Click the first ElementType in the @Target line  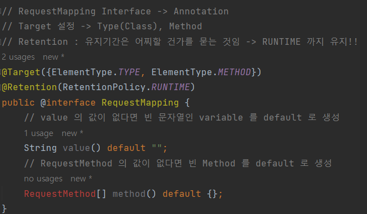coord(82,72)
